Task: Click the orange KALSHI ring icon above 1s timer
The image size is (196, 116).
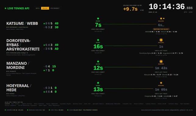Action: click(x=161, y=40)
